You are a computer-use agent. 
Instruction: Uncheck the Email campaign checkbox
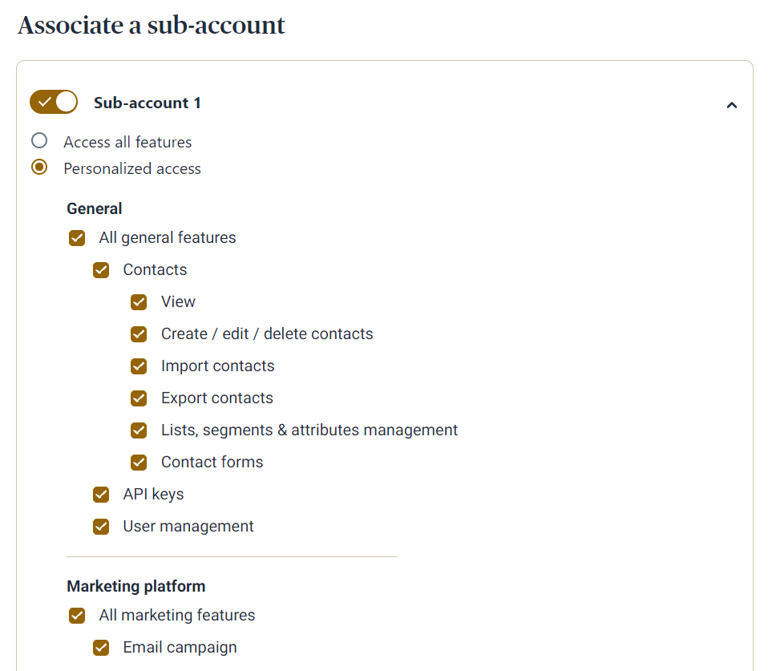pos(101,648)
